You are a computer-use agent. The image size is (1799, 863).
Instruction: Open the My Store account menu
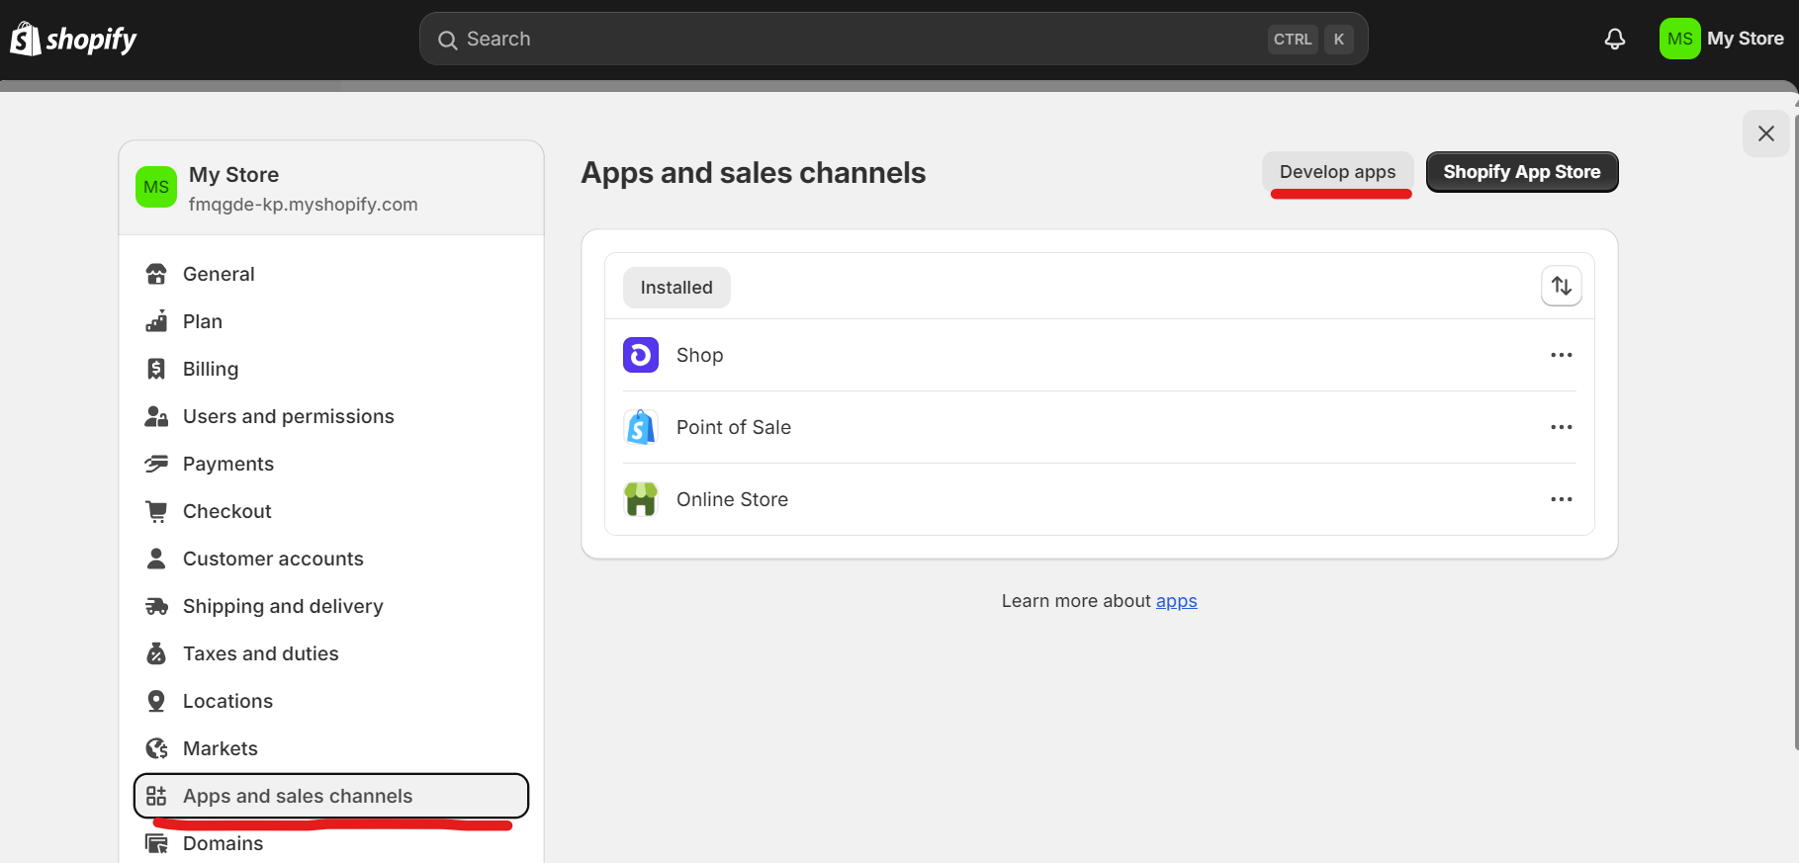1722,40
